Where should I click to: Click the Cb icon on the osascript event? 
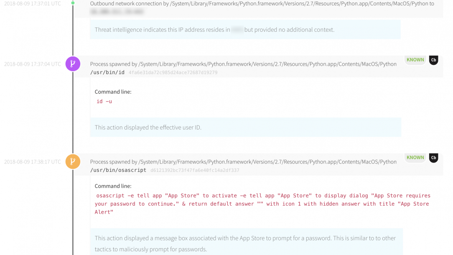coord(433,158)
